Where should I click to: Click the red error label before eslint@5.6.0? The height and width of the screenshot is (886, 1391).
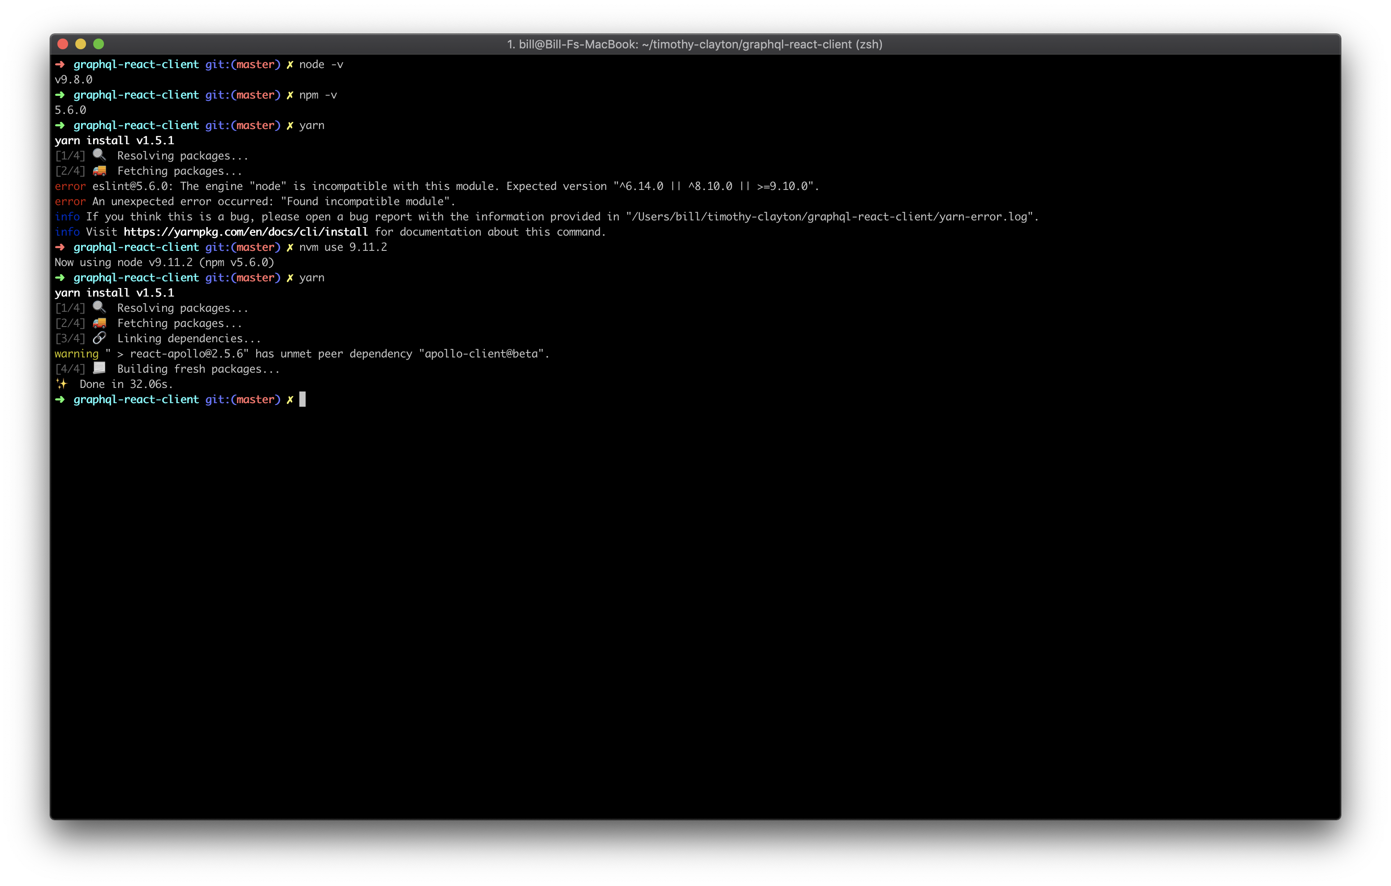[70, 186]
